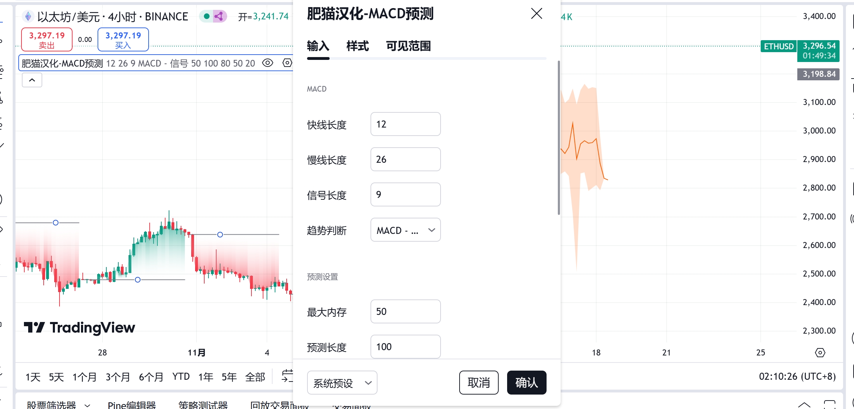
Task: Open the 系统预设 presets dropdown
Action: pos(342,383)
